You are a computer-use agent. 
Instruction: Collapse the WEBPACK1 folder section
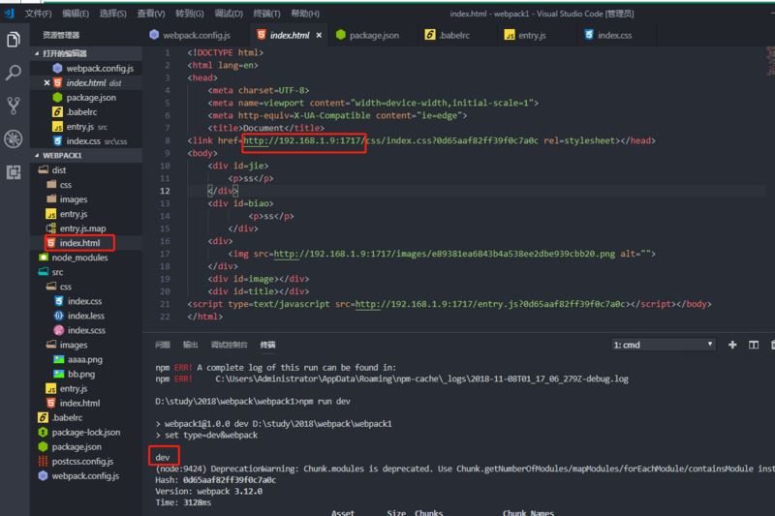(86, 156)
